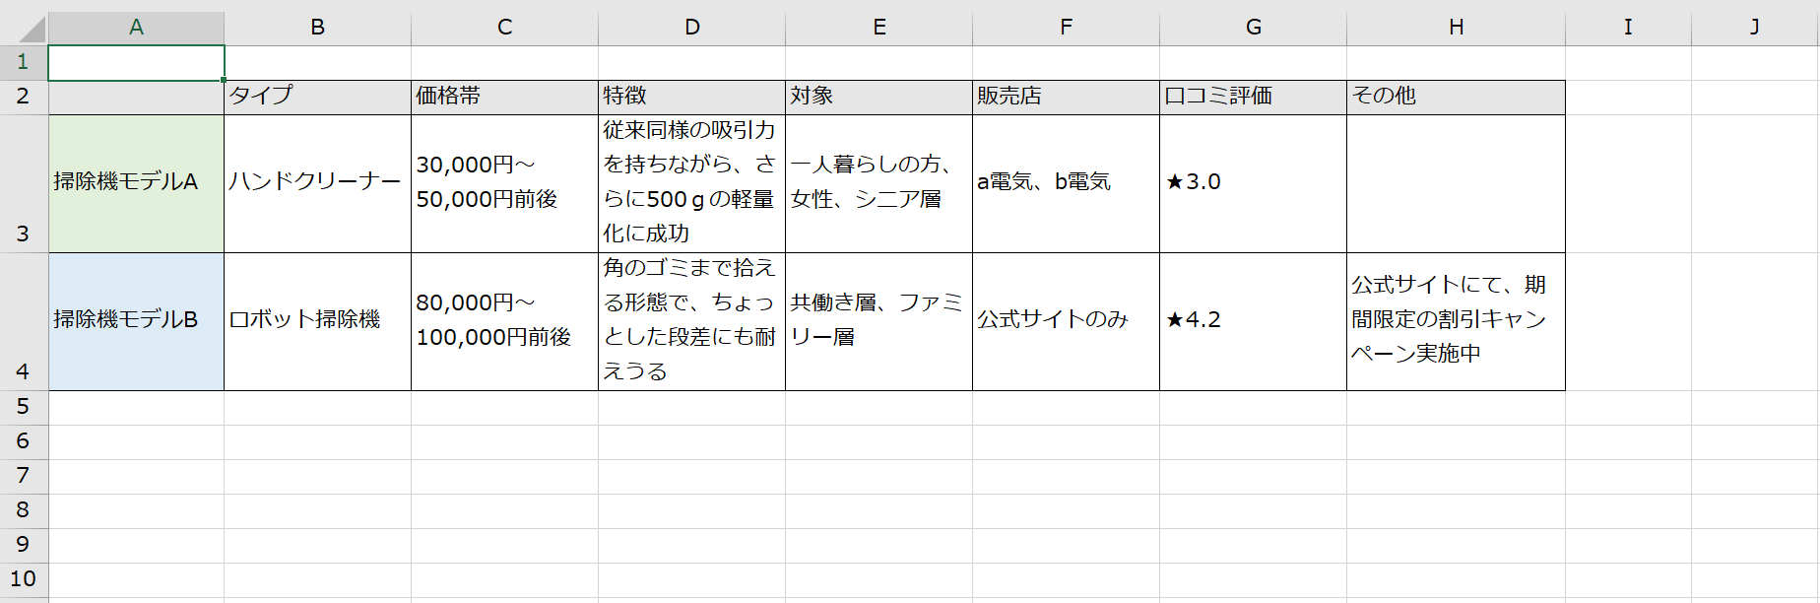Click the 期間限定の割引キャンペーン実施中 cell
Screen dimensions: 1820x603
(1456, 322)
